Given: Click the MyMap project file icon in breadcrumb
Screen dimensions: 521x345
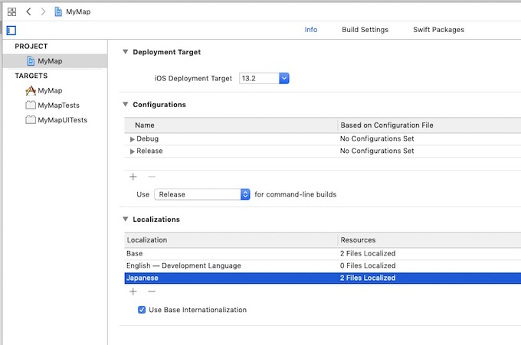Looking at the screenshot, I should coord(58,12).
